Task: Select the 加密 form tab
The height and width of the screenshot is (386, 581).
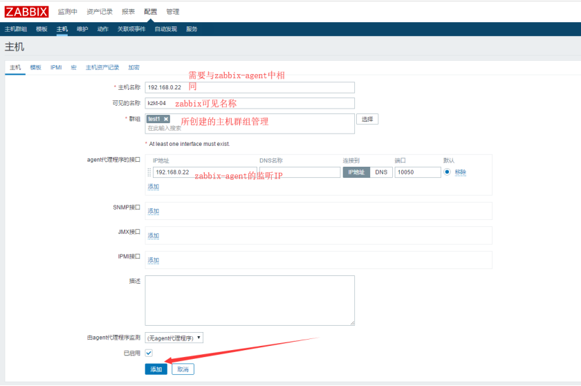Action: tap(133, 67)
